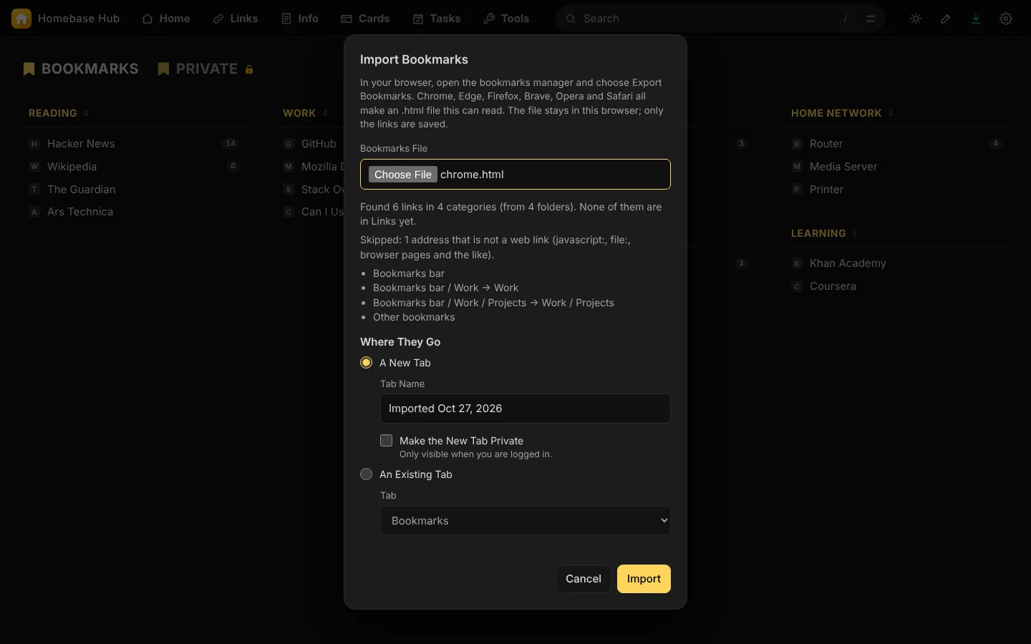The image size is (1031, 644).
Task: Focus the Search box in the header
Action: (720, 19)
